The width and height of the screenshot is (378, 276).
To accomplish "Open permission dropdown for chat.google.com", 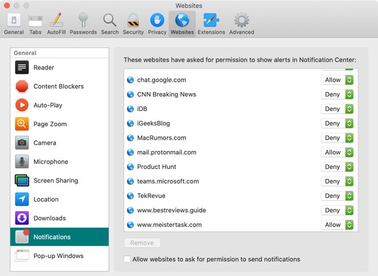I will pos(337,80).
